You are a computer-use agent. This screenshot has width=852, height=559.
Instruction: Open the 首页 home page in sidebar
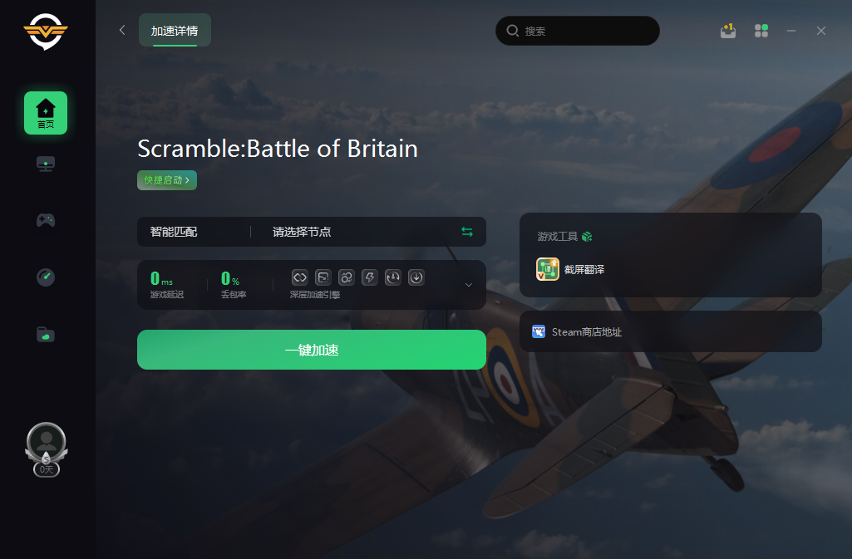click(46, 113)
